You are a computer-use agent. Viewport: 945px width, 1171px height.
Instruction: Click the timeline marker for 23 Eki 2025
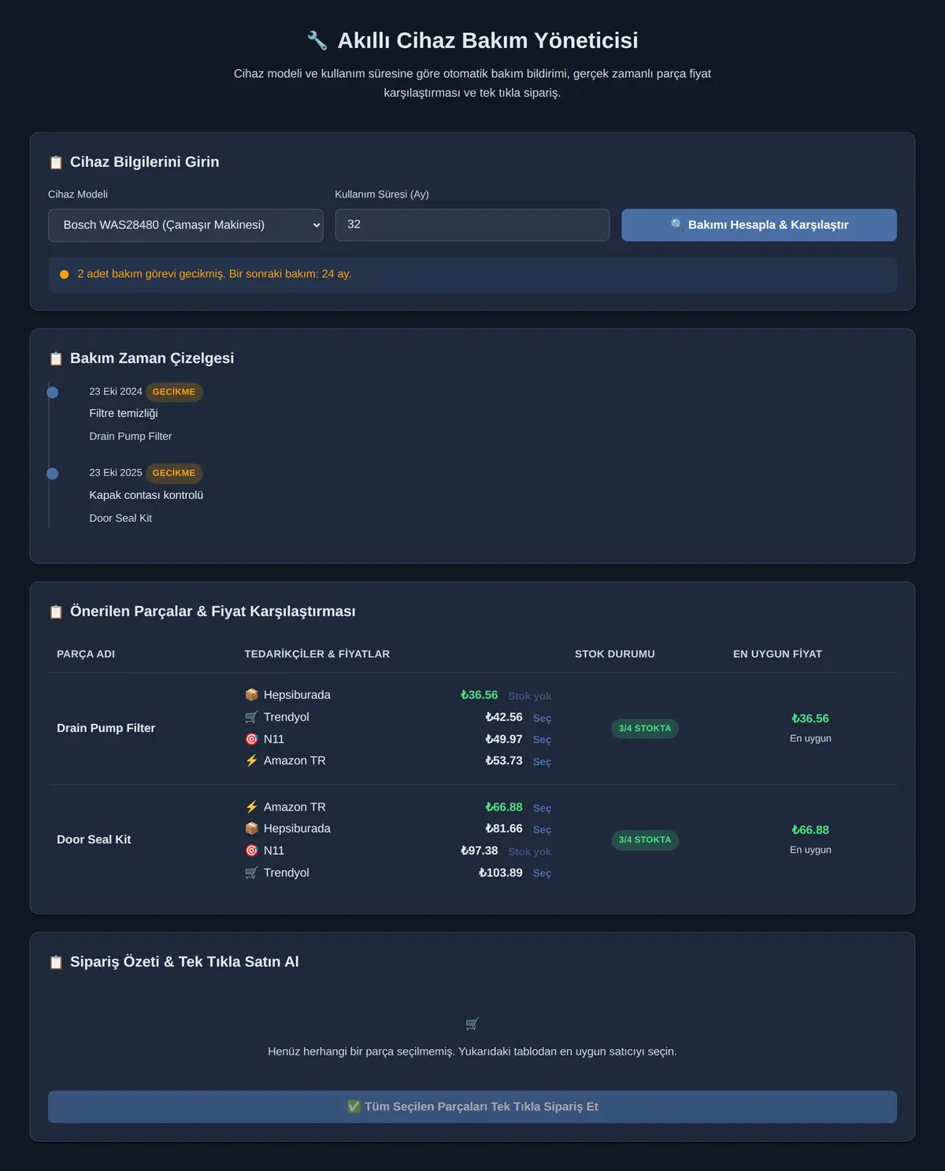point(53,474)
